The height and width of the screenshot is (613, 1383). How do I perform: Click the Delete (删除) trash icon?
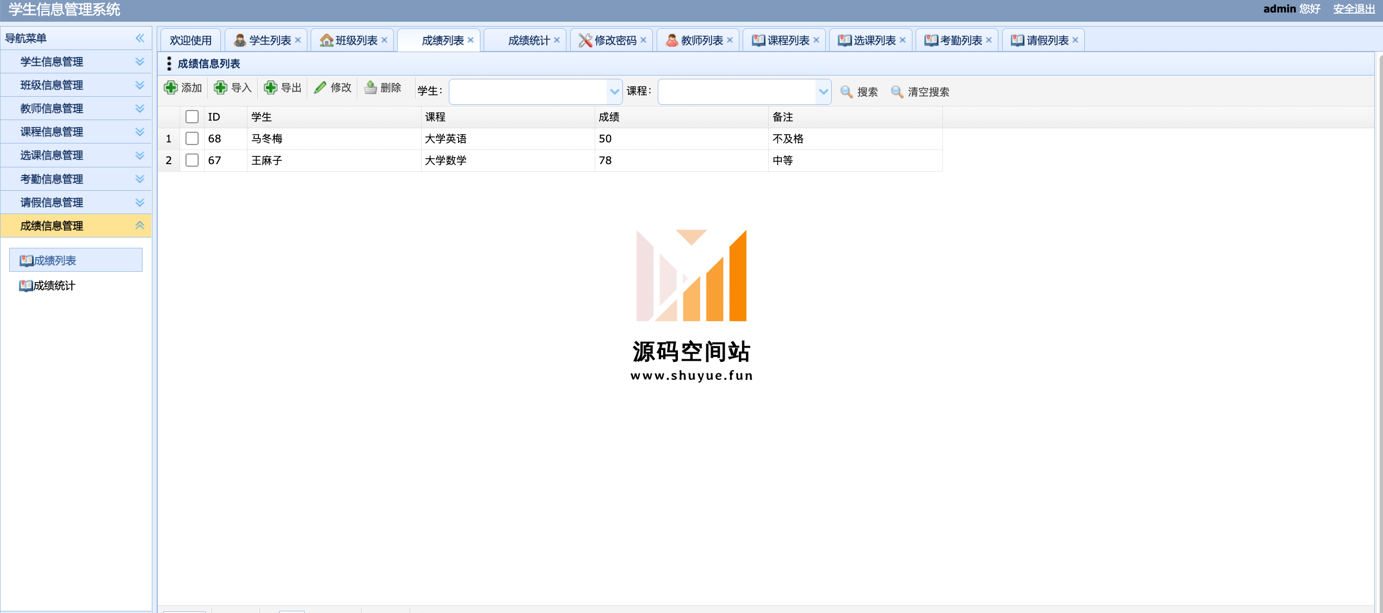[x=371, y=87]
